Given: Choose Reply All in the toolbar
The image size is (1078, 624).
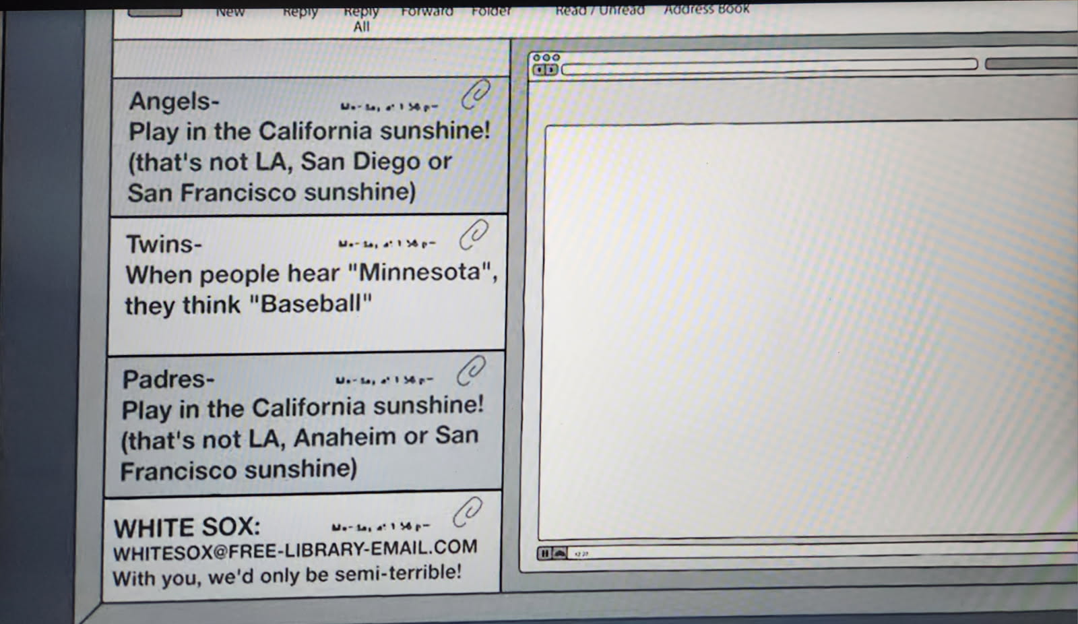Looking at the screenshot, I should tap(361, 20).
